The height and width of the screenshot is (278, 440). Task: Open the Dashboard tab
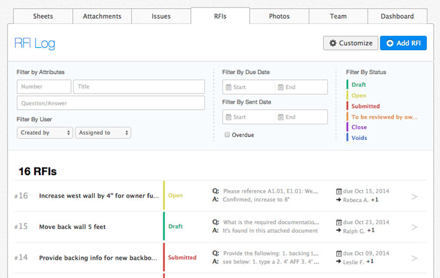pyautogui.click(x=397, y=16)
